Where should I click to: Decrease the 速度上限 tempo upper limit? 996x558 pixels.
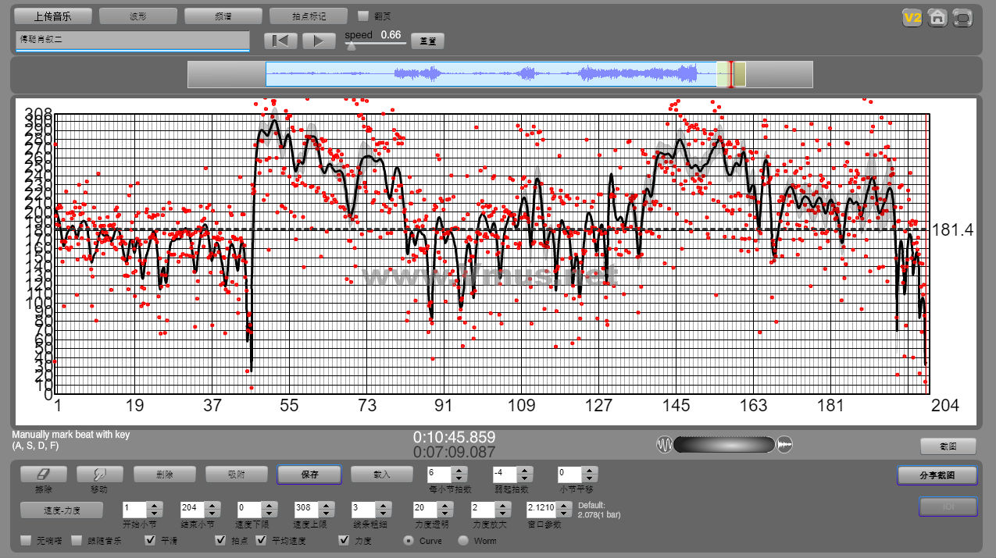tap(327, 514)
